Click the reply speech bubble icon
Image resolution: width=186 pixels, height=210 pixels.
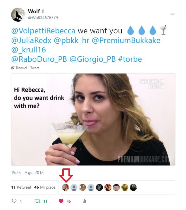click(x=14, y=201)
